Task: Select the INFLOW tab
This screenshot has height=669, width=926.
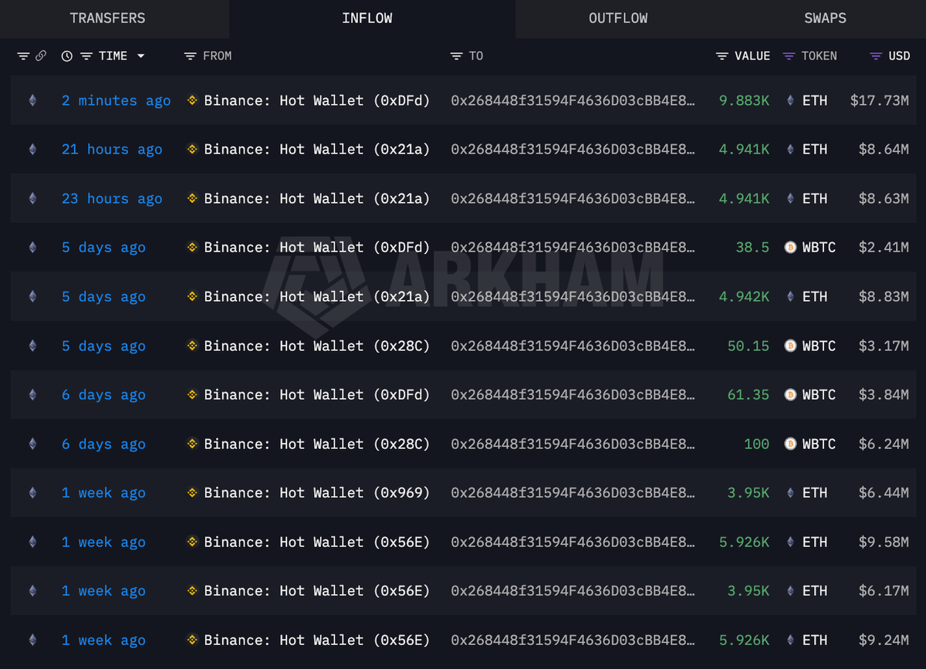Action: [x=367, y=19]
